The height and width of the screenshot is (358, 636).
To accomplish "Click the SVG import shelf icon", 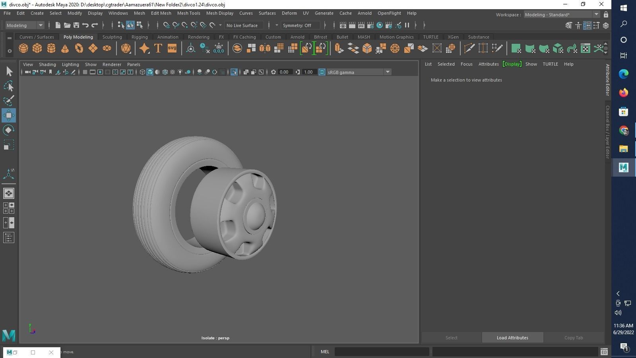I will (x=172, y=49).
